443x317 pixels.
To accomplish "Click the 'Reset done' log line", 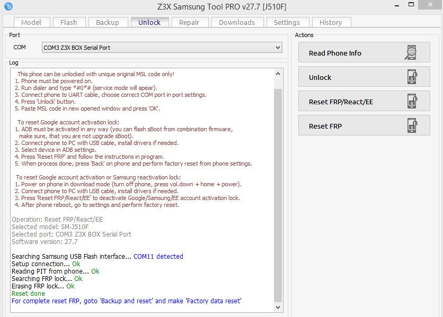I will click(x=28, y=294).
